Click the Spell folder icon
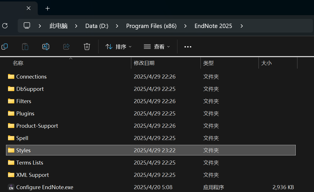The height and width of the screenshot is (192, 314). point(11,138)
